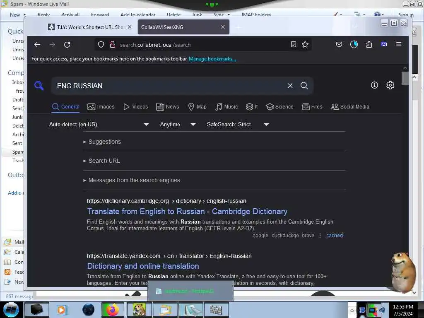Viewport: 424px width, 318px height.
Task: Click the volume icon in system tray
Action: click(382, 310)
